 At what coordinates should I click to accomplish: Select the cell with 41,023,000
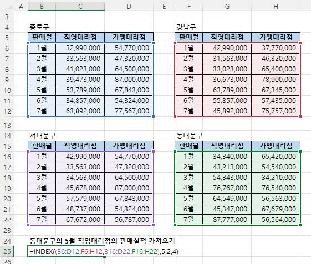tap(80, 69)
